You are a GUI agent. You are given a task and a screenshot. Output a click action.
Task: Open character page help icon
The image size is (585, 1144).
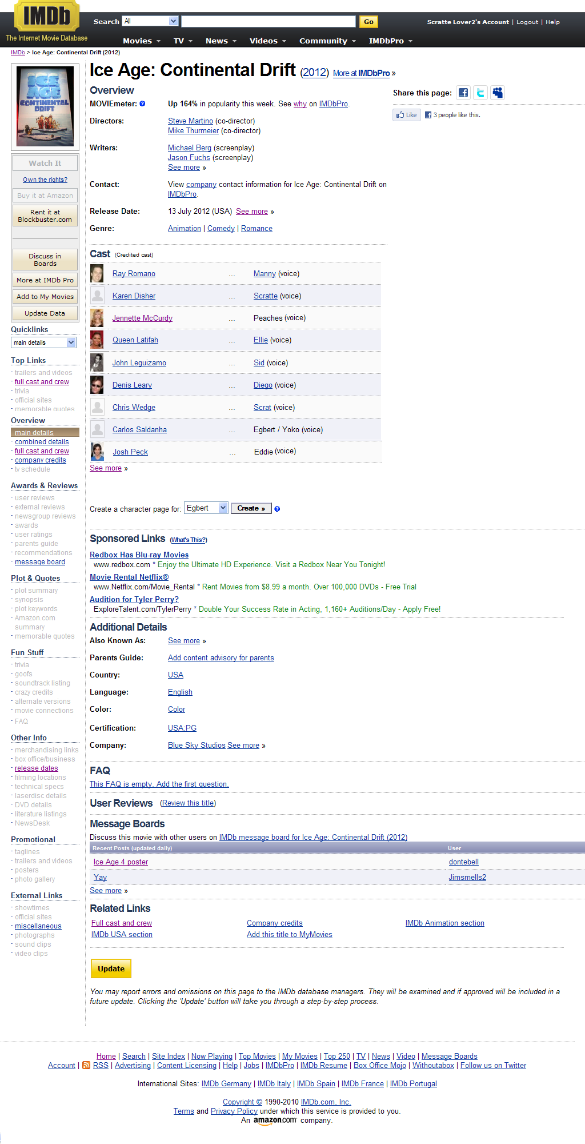pos(277,509)
